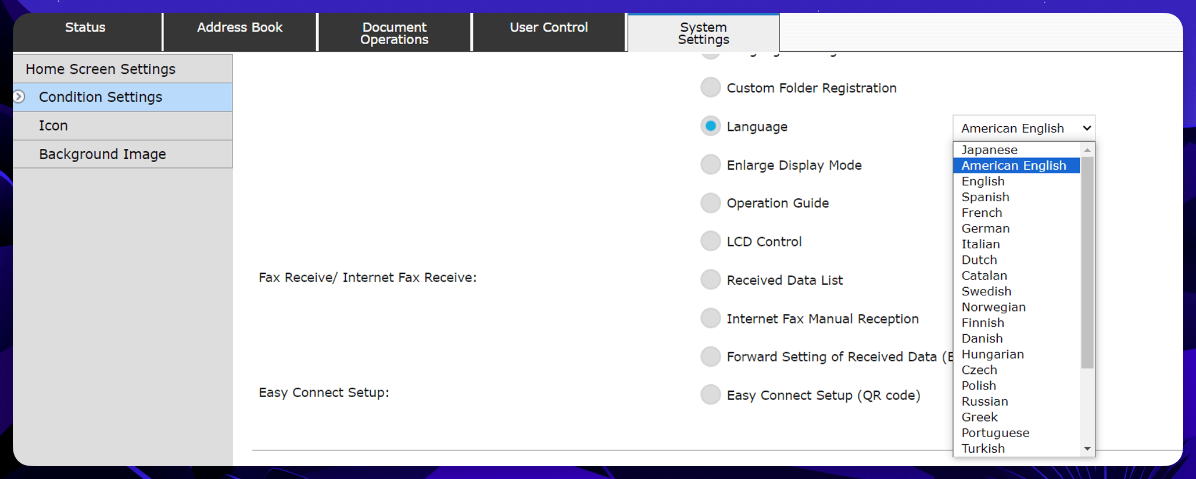Choose Finnish from the language list

click(x=1016, y=323)
